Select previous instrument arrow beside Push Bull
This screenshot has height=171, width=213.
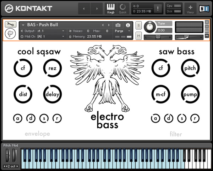(x=103, y=25)
